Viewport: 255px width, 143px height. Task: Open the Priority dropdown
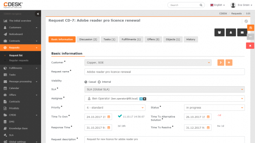(115, 108)
